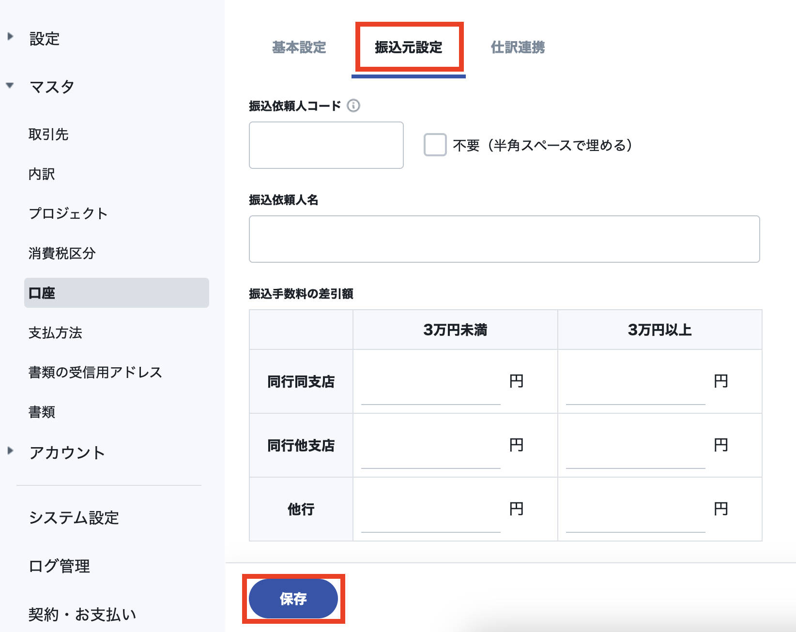796x632 pixels.
Task: Click 同行他支店 fee field under 3万円未満
Action: point(430,446)
